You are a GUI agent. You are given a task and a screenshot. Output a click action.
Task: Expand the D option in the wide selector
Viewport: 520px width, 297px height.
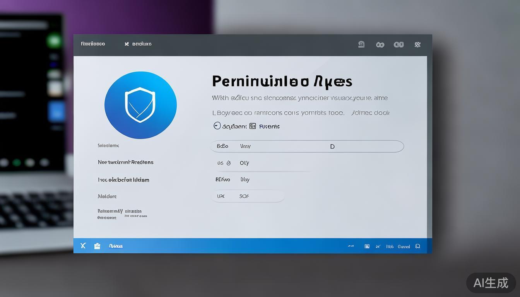point(332,146)
